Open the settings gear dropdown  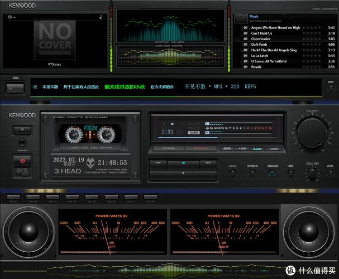11,17
